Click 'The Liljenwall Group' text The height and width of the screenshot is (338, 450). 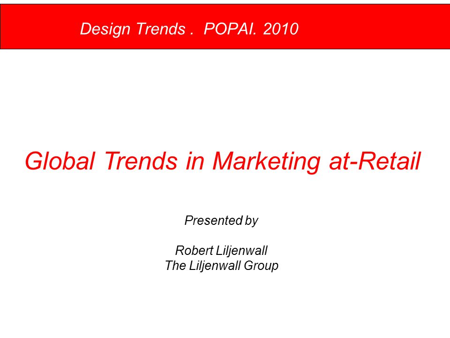coord(222,266)
